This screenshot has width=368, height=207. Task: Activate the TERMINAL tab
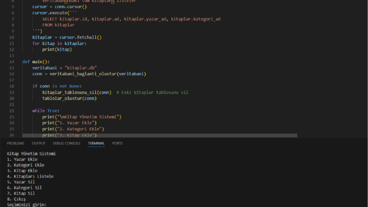[96, 143]
